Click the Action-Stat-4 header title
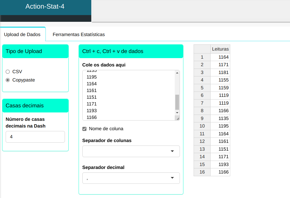The image size is (290, 198). pos(45,6)
